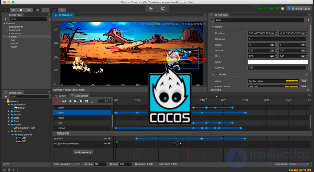The width and height of the screenshot is (314, 172).
Task: Select the rect transform tool
Action: pos(29,10)
